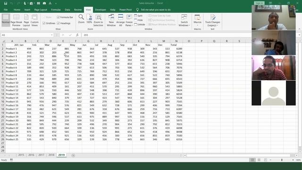This screenshot has height=170, width=302.
Task: Switch to the 2018 sheet tab
Action: point(51,155)
